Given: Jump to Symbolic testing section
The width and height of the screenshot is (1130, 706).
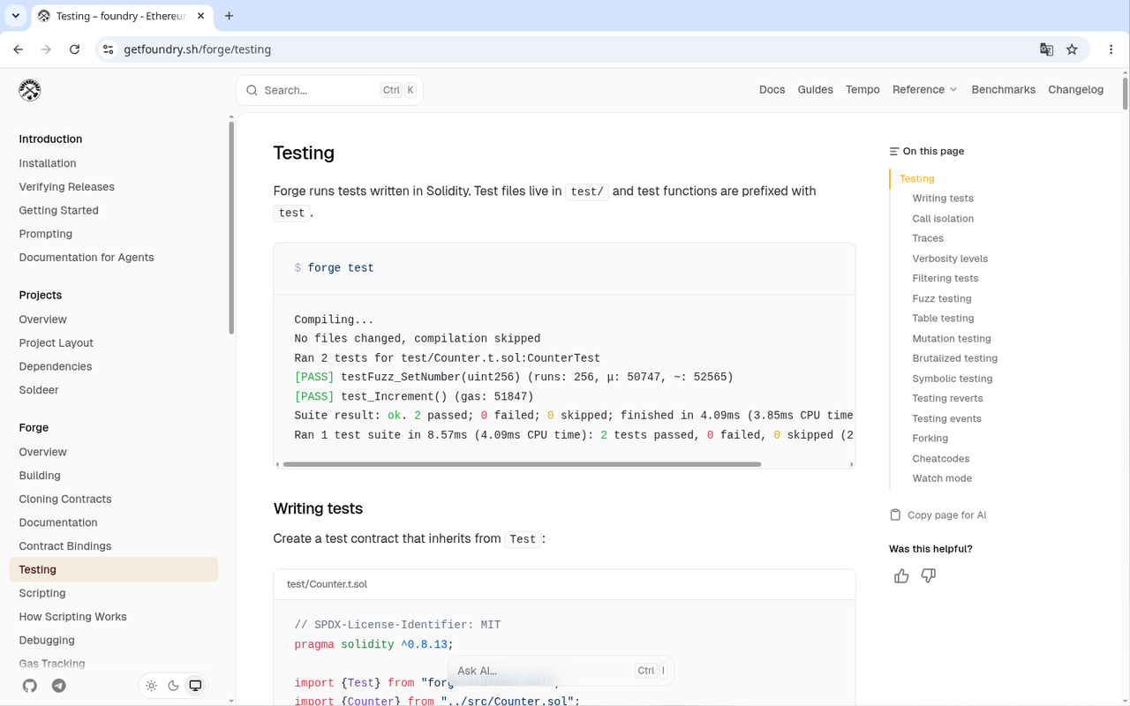Looking at the screenshot, I should tap(953, 379).
